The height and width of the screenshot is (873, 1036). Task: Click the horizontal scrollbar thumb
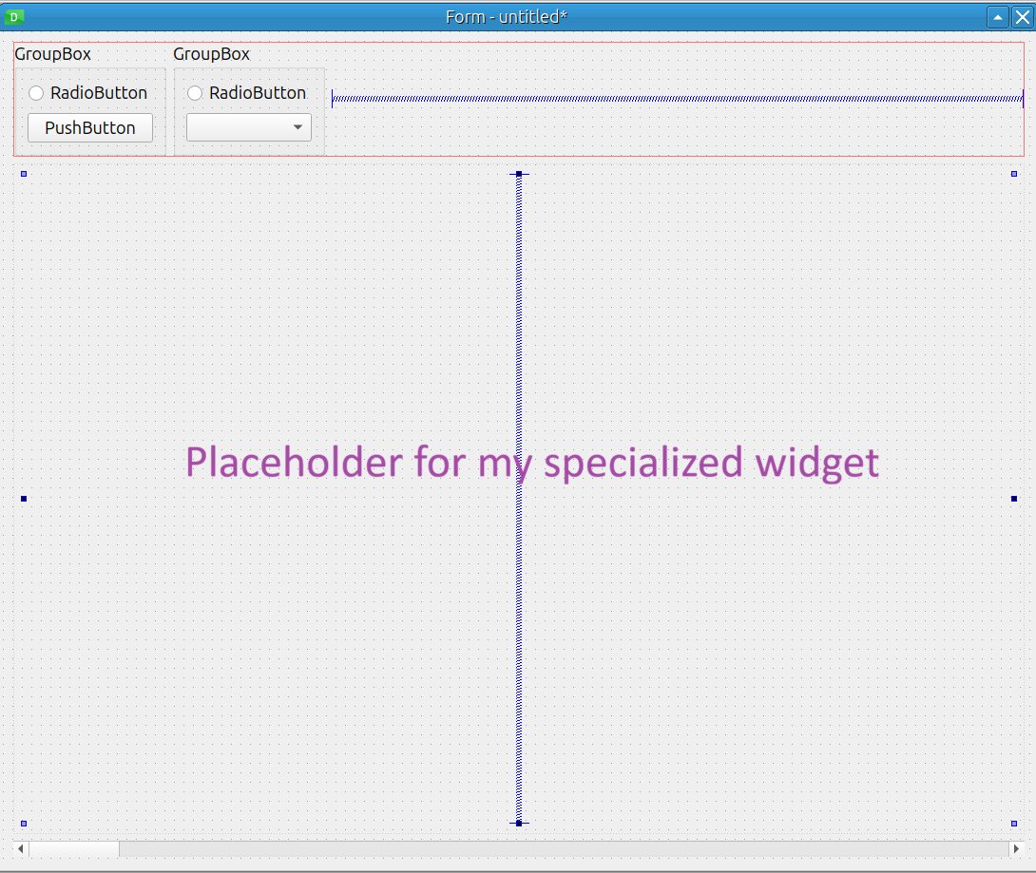pyautogui.click(x=74, y=849)
